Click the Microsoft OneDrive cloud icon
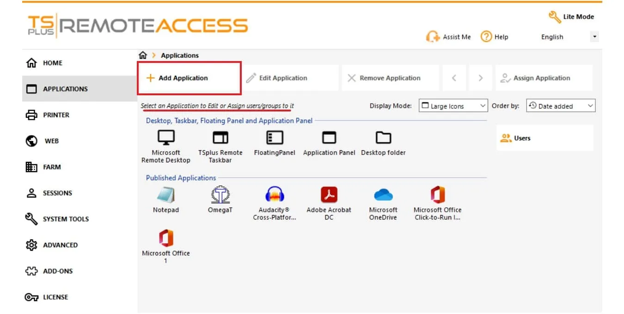Image resolution: width=624 pixels, height=314 pixels. tap(383, 195)
